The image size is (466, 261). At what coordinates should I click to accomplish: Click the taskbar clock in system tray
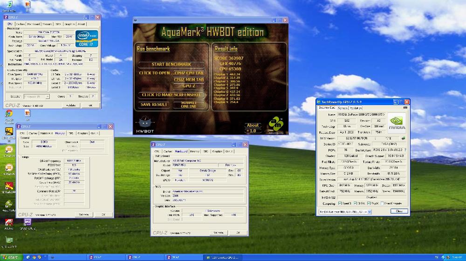pyautogui.click(x=457, y=257)
